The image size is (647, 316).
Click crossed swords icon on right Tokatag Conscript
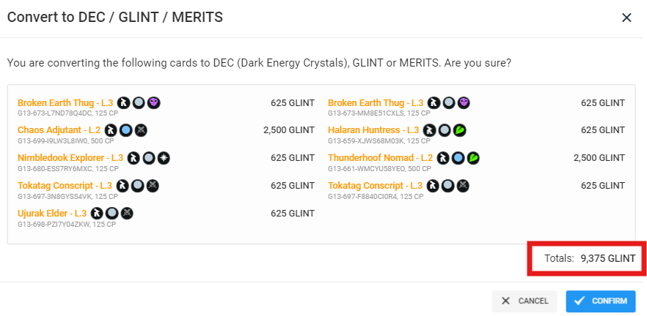(464, 186)
